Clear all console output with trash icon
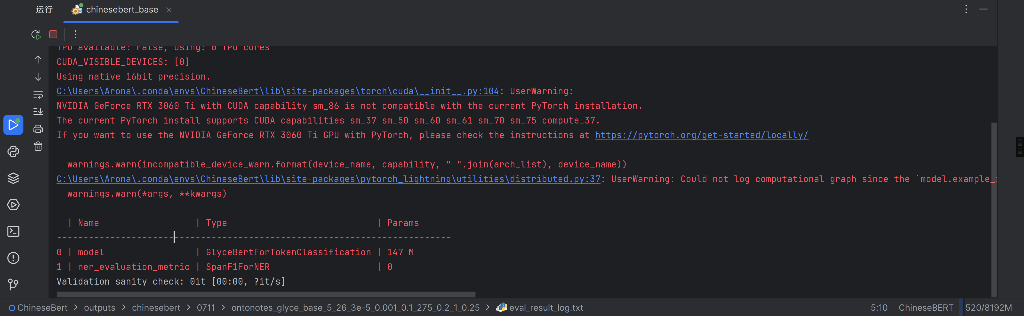The image size is (1024, 316). tap(38, 146)
